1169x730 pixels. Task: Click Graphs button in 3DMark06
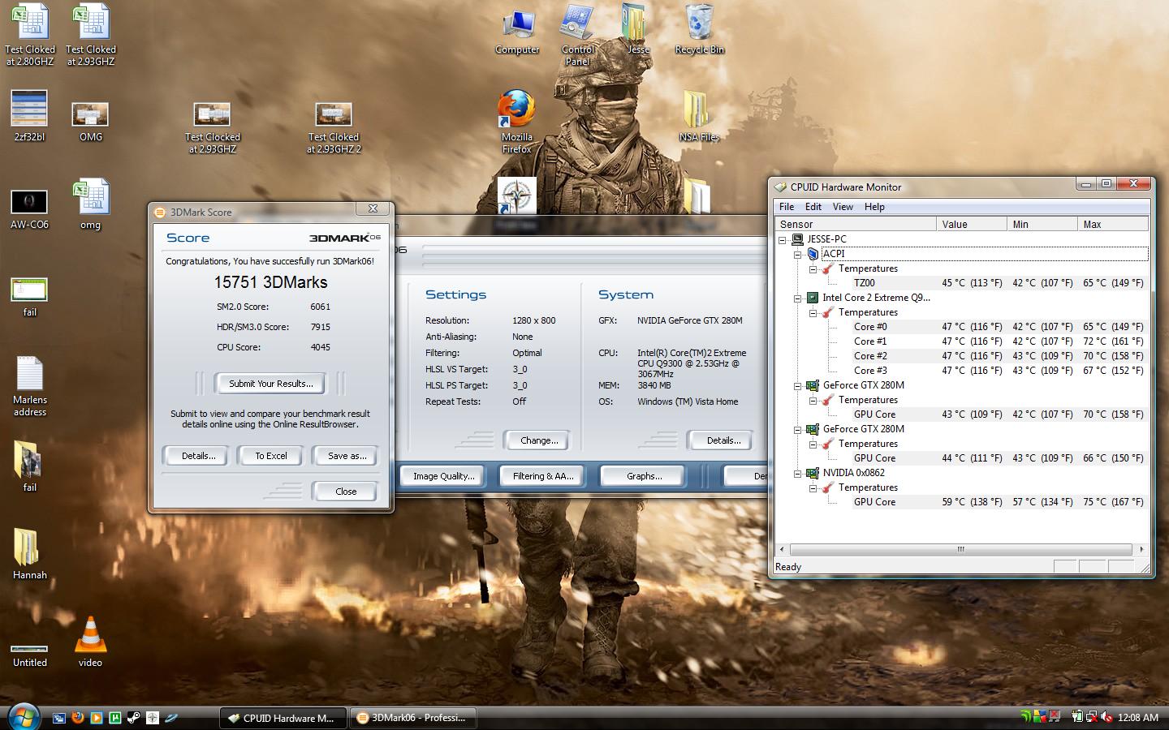[644, 476]
